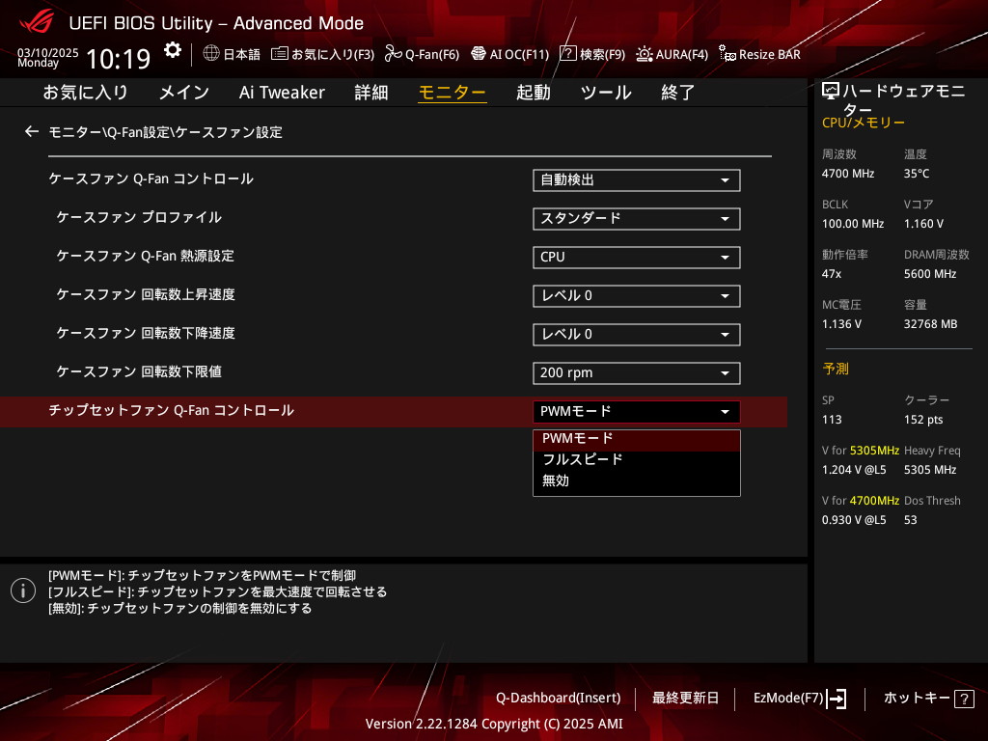The height and width of the screenshot is (741, 988).
Task: Open Q-Dashboard(Insert)
Action: pos(558,699)
